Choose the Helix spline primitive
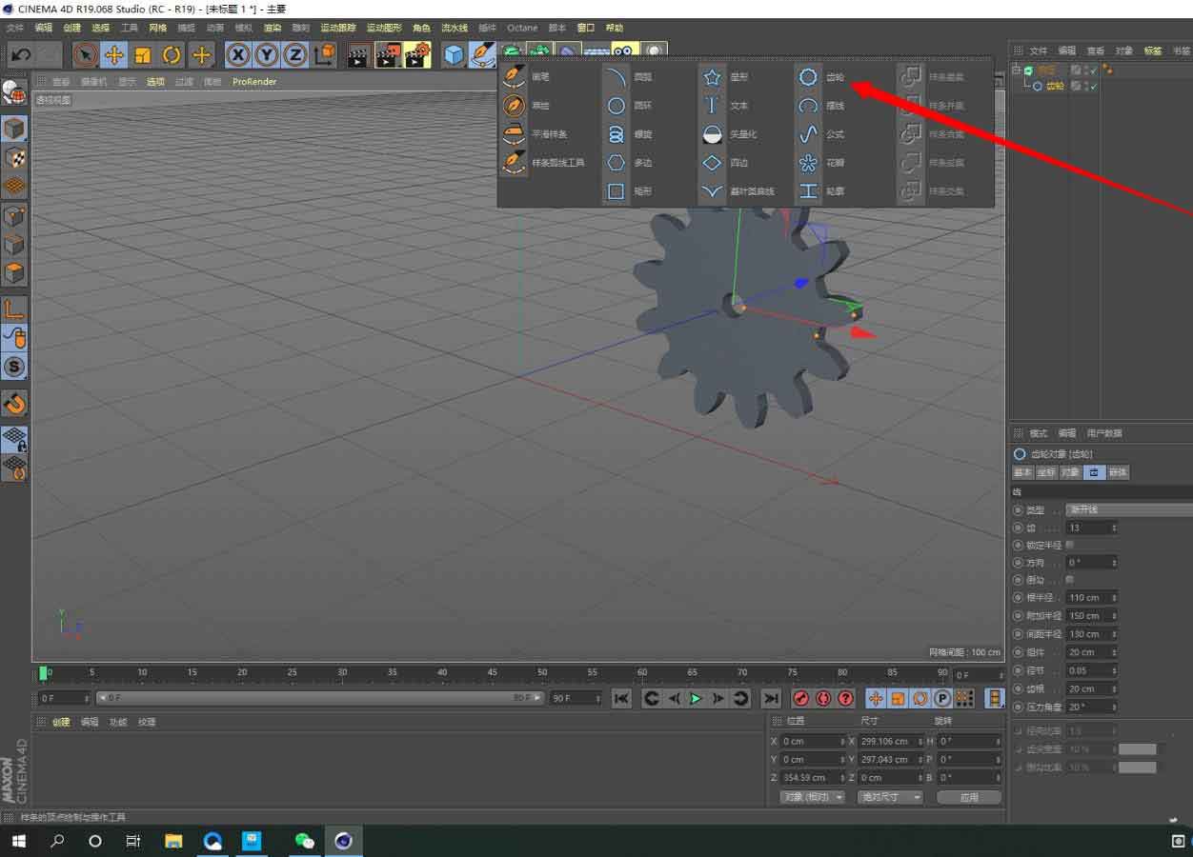The height and width of the screenshot is (857, 1193). 617,134
